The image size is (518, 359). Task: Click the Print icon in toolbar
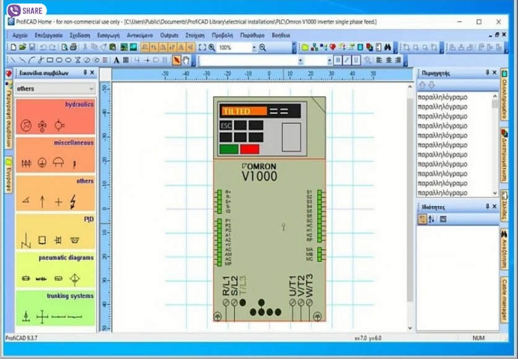click(73, 47)
